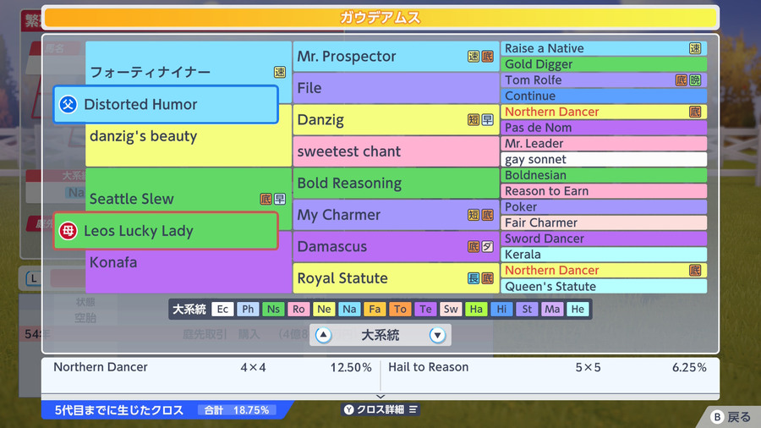Click the speed badge on Mr. Prospector
Viewport: 761px width, 428px height.
pyautogui.click(x=474, y=57)
